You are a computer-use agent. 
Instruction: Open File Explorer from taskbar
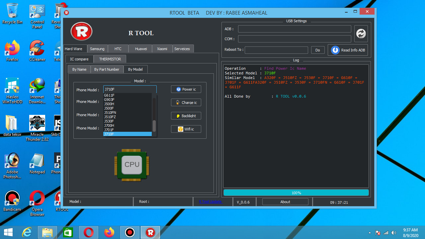(47, 232)
